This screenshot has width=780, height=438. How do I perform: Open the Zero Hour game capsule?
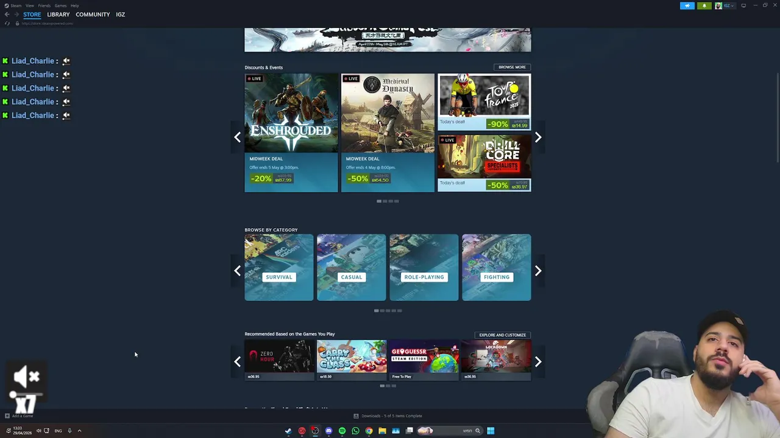tap(279, 360)
